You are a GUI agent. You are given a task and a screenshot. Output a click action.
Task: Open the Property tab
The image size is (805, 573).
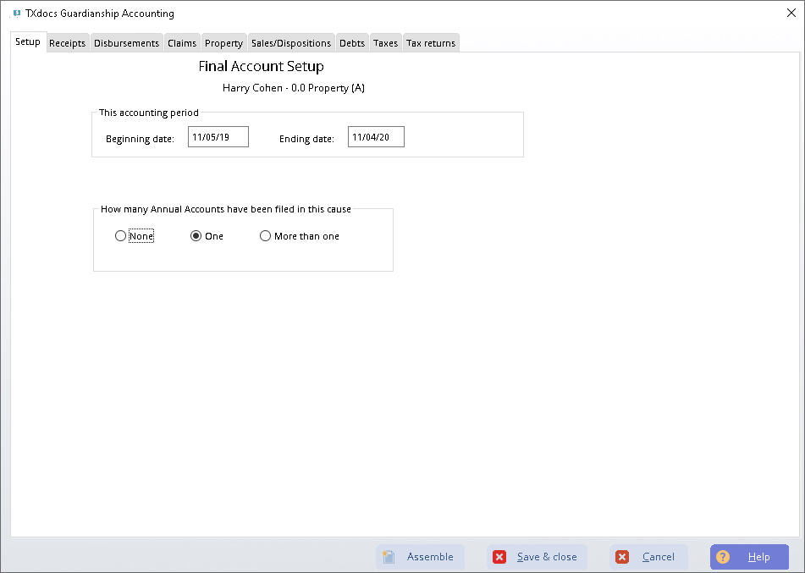[x=223, y=43]
